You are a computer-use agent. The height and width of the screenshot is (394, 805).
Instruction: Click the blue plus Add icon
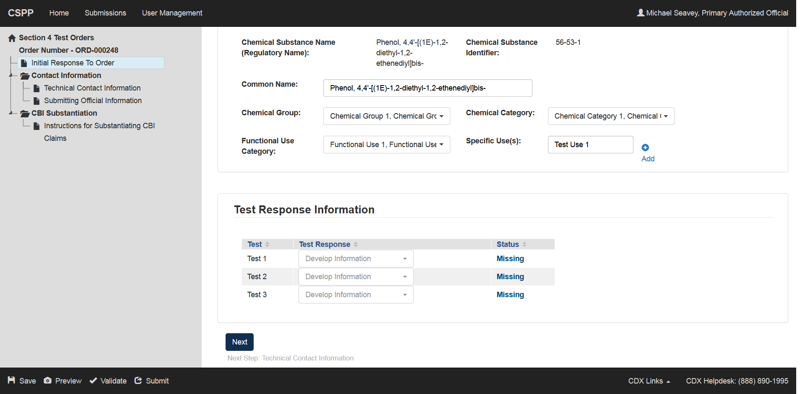point(645,148)
